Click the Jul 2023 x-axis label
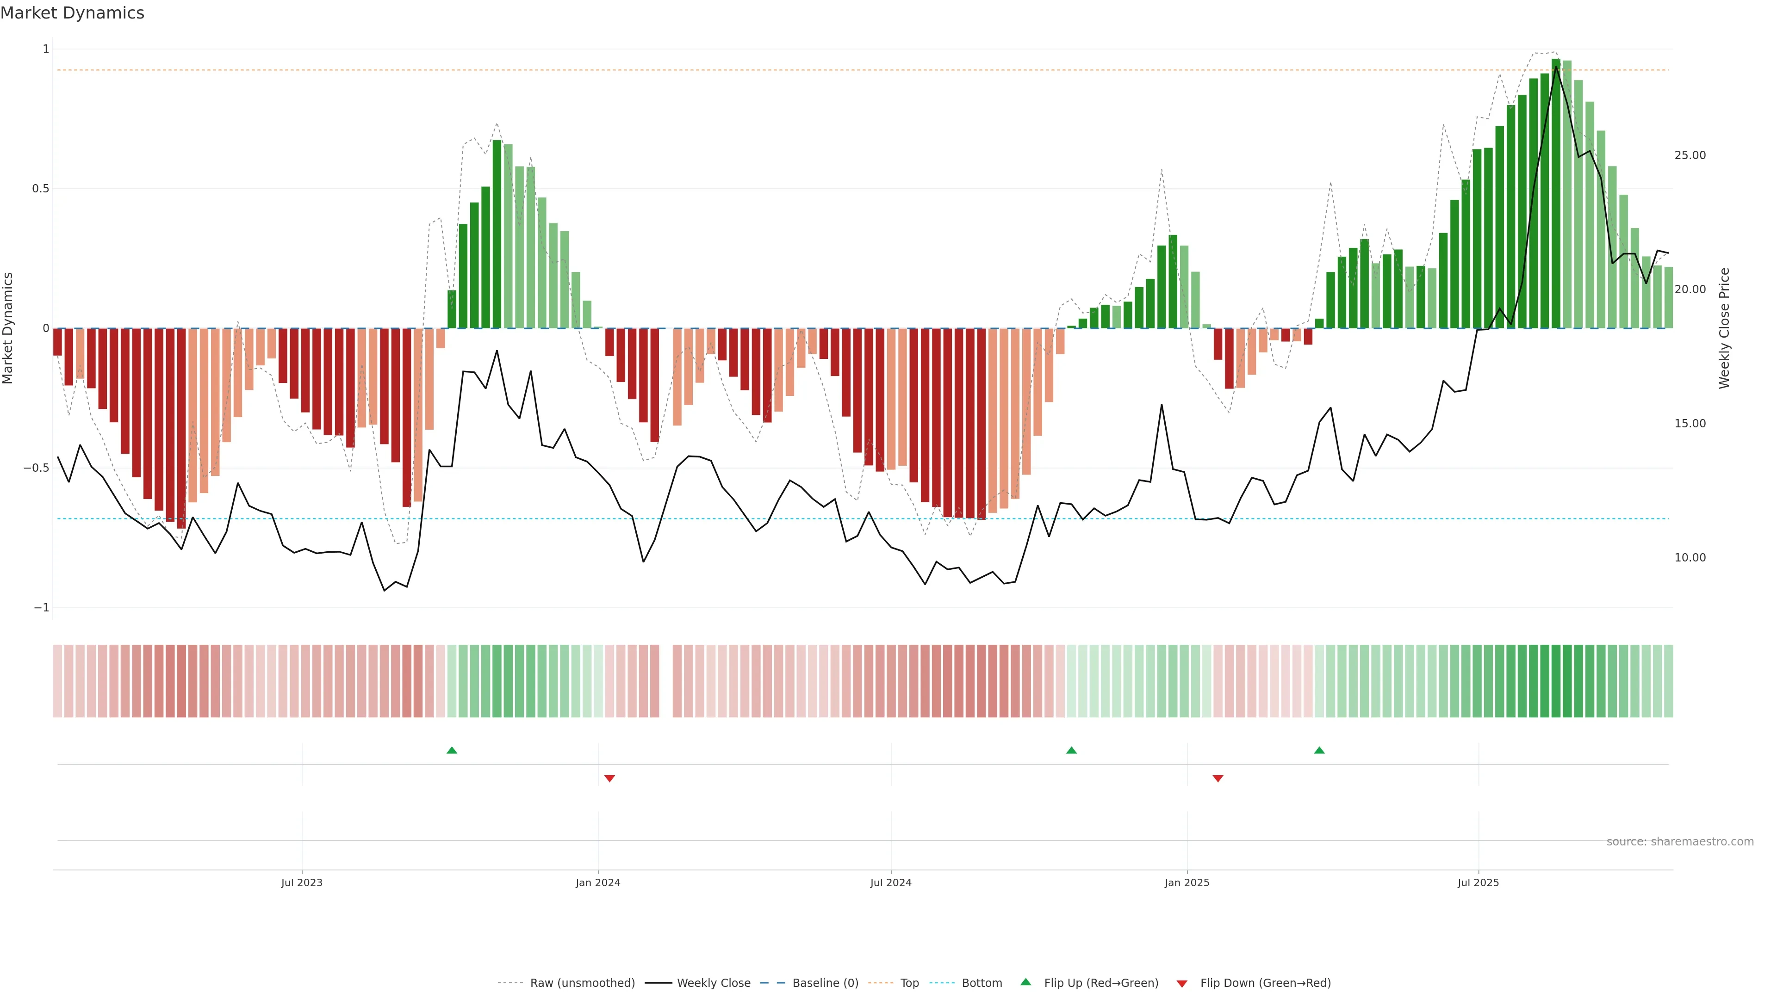The height and width of the screenshot is (999, 1777). (x=301, y=882)
